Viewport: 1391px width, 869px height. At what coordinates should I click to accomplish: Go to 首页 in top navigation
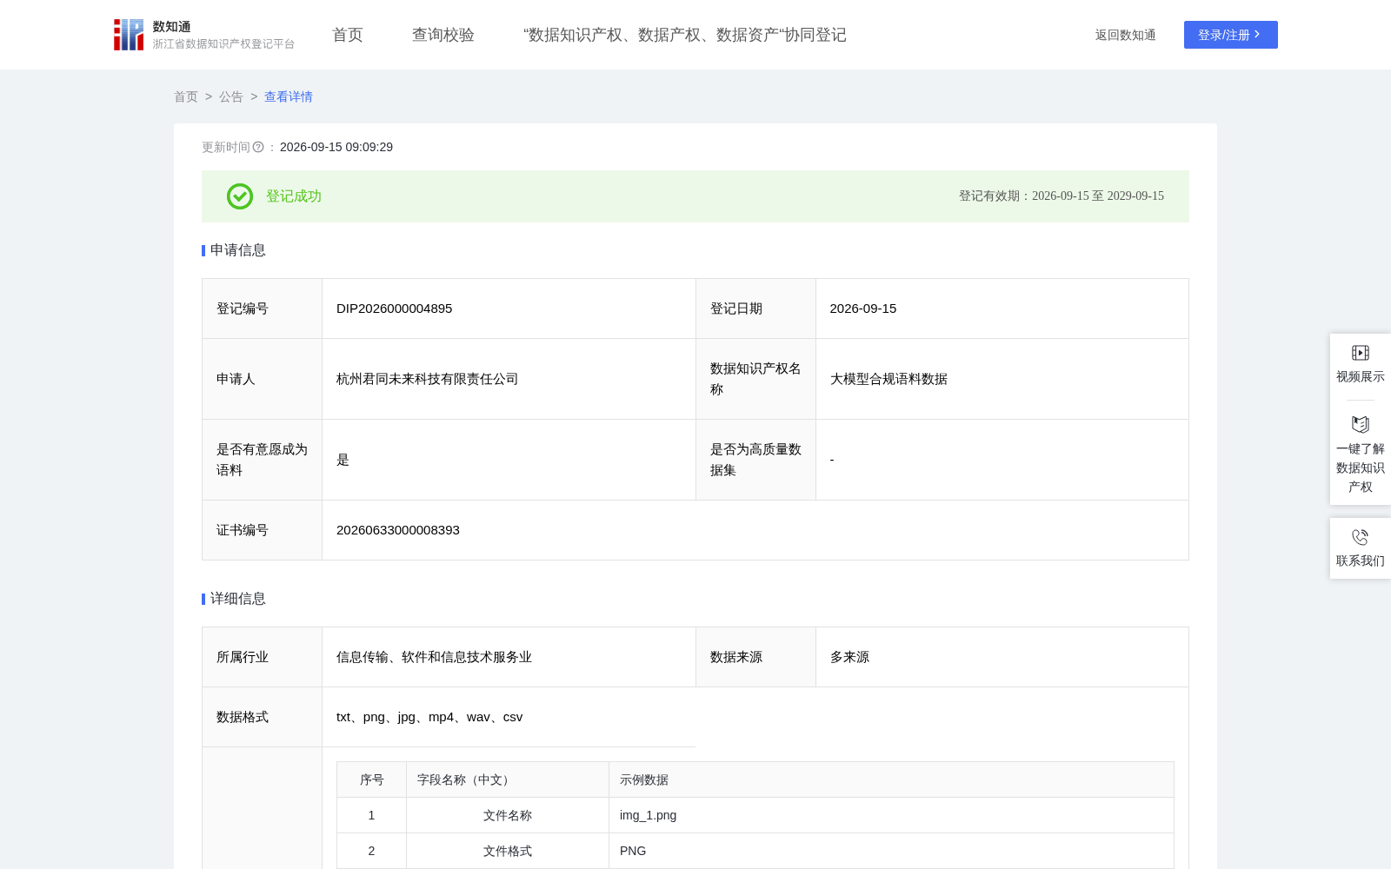pyautogui.click(x=348, y=35)
